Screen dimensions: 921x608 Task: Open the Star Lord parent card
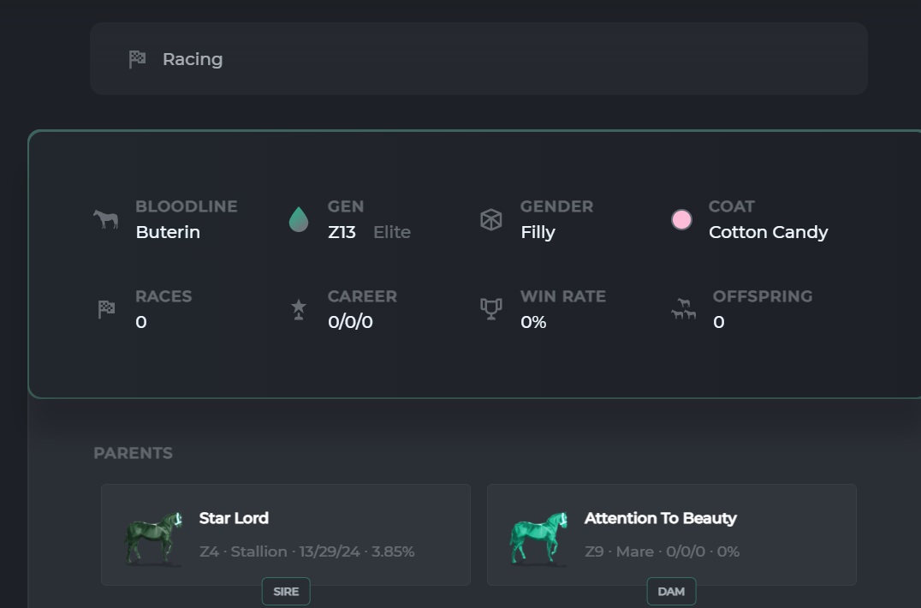[286, 534]
